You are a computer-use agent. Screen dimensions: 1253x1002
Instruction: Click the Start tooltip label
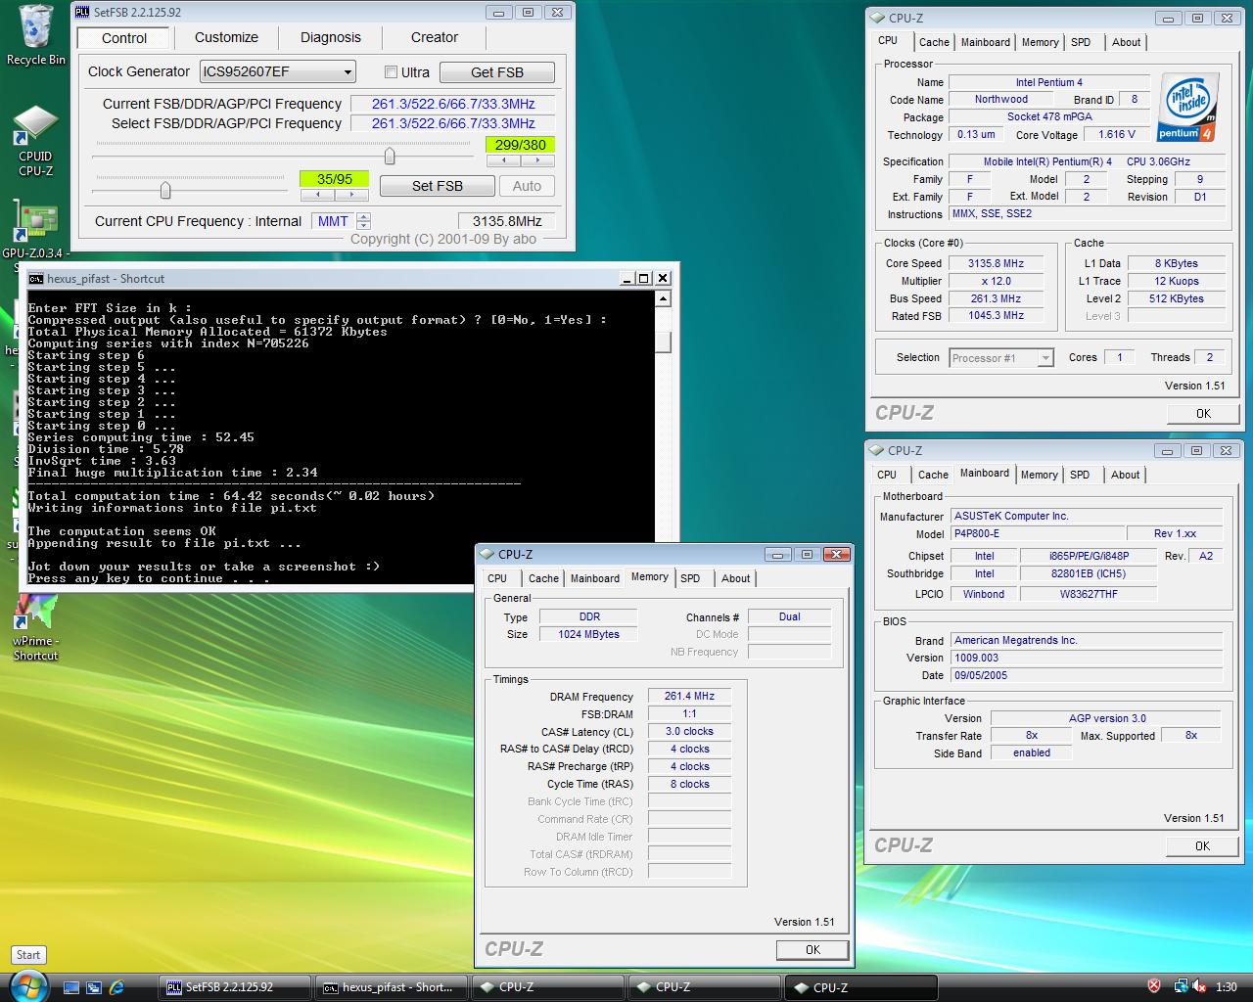pos(28,955)
